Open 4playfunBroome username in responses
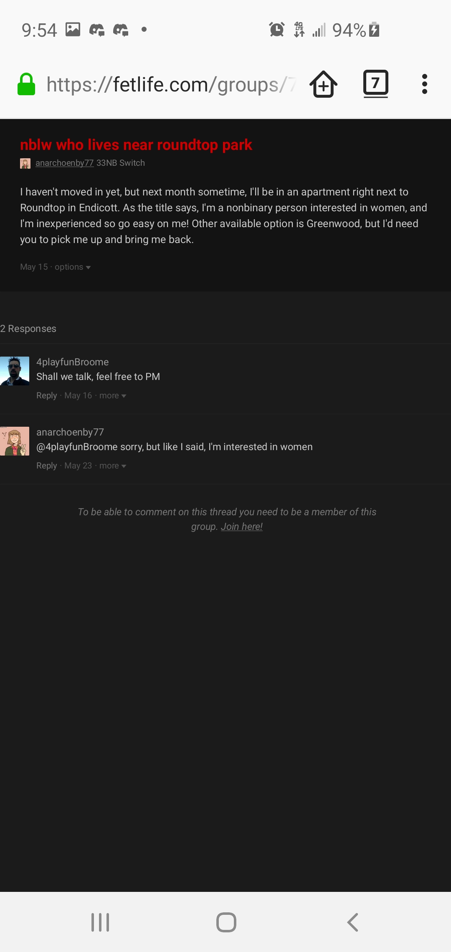Screen dimensions: 451x952 click(72, 362)
